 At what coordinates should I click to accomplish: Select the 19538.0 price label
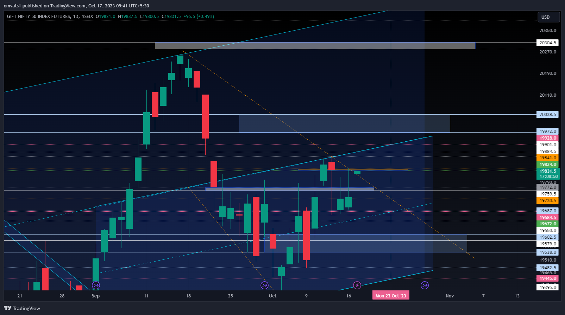pos(548,252)
